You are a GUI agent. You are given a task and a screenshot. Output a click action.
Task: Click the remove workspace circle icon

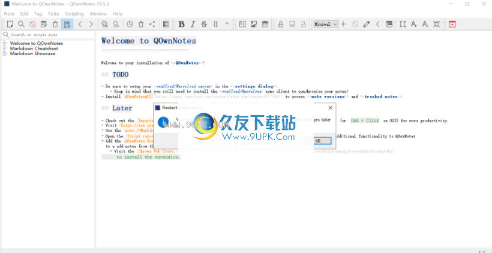click(355, 24)
